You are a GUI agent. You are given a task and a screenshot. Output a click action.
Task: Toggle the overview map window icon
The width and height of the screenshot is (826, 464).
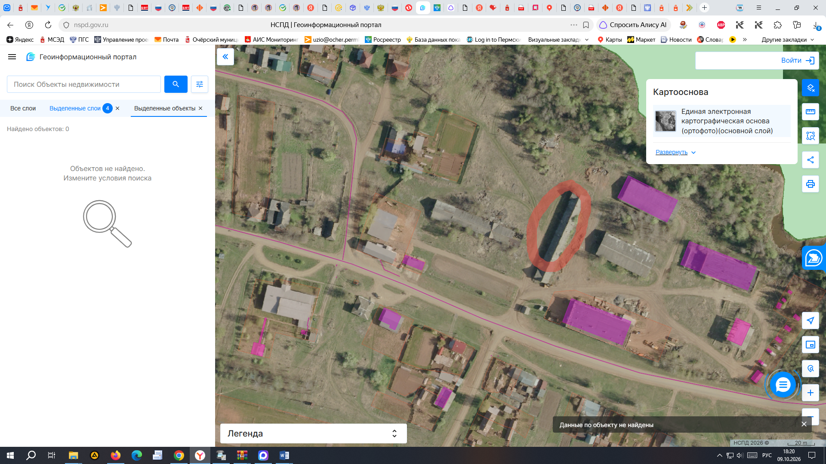click(x=811, y=345)
